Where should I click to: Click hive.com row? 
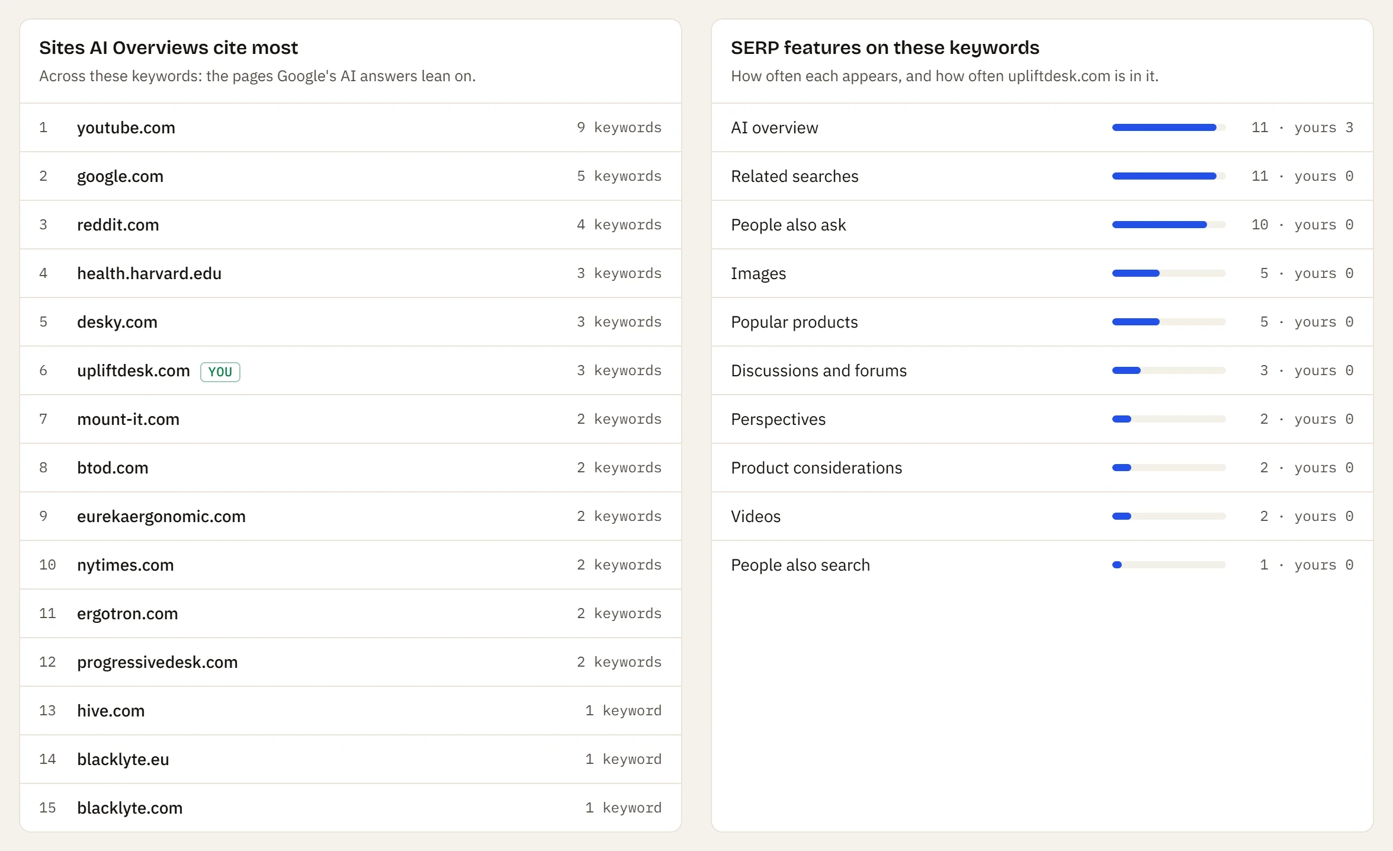[351, 711]
